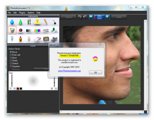
Task: Adjust the spinner next to value 35
Action: coord(56,89)
